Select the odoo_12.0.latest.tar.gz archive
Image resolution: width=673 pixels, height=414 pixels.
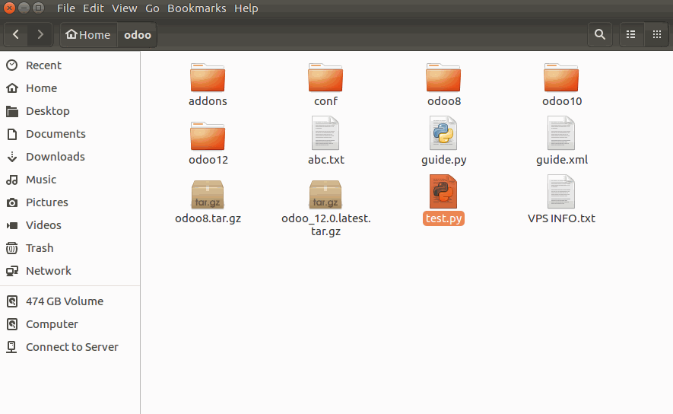pos(325,194)
